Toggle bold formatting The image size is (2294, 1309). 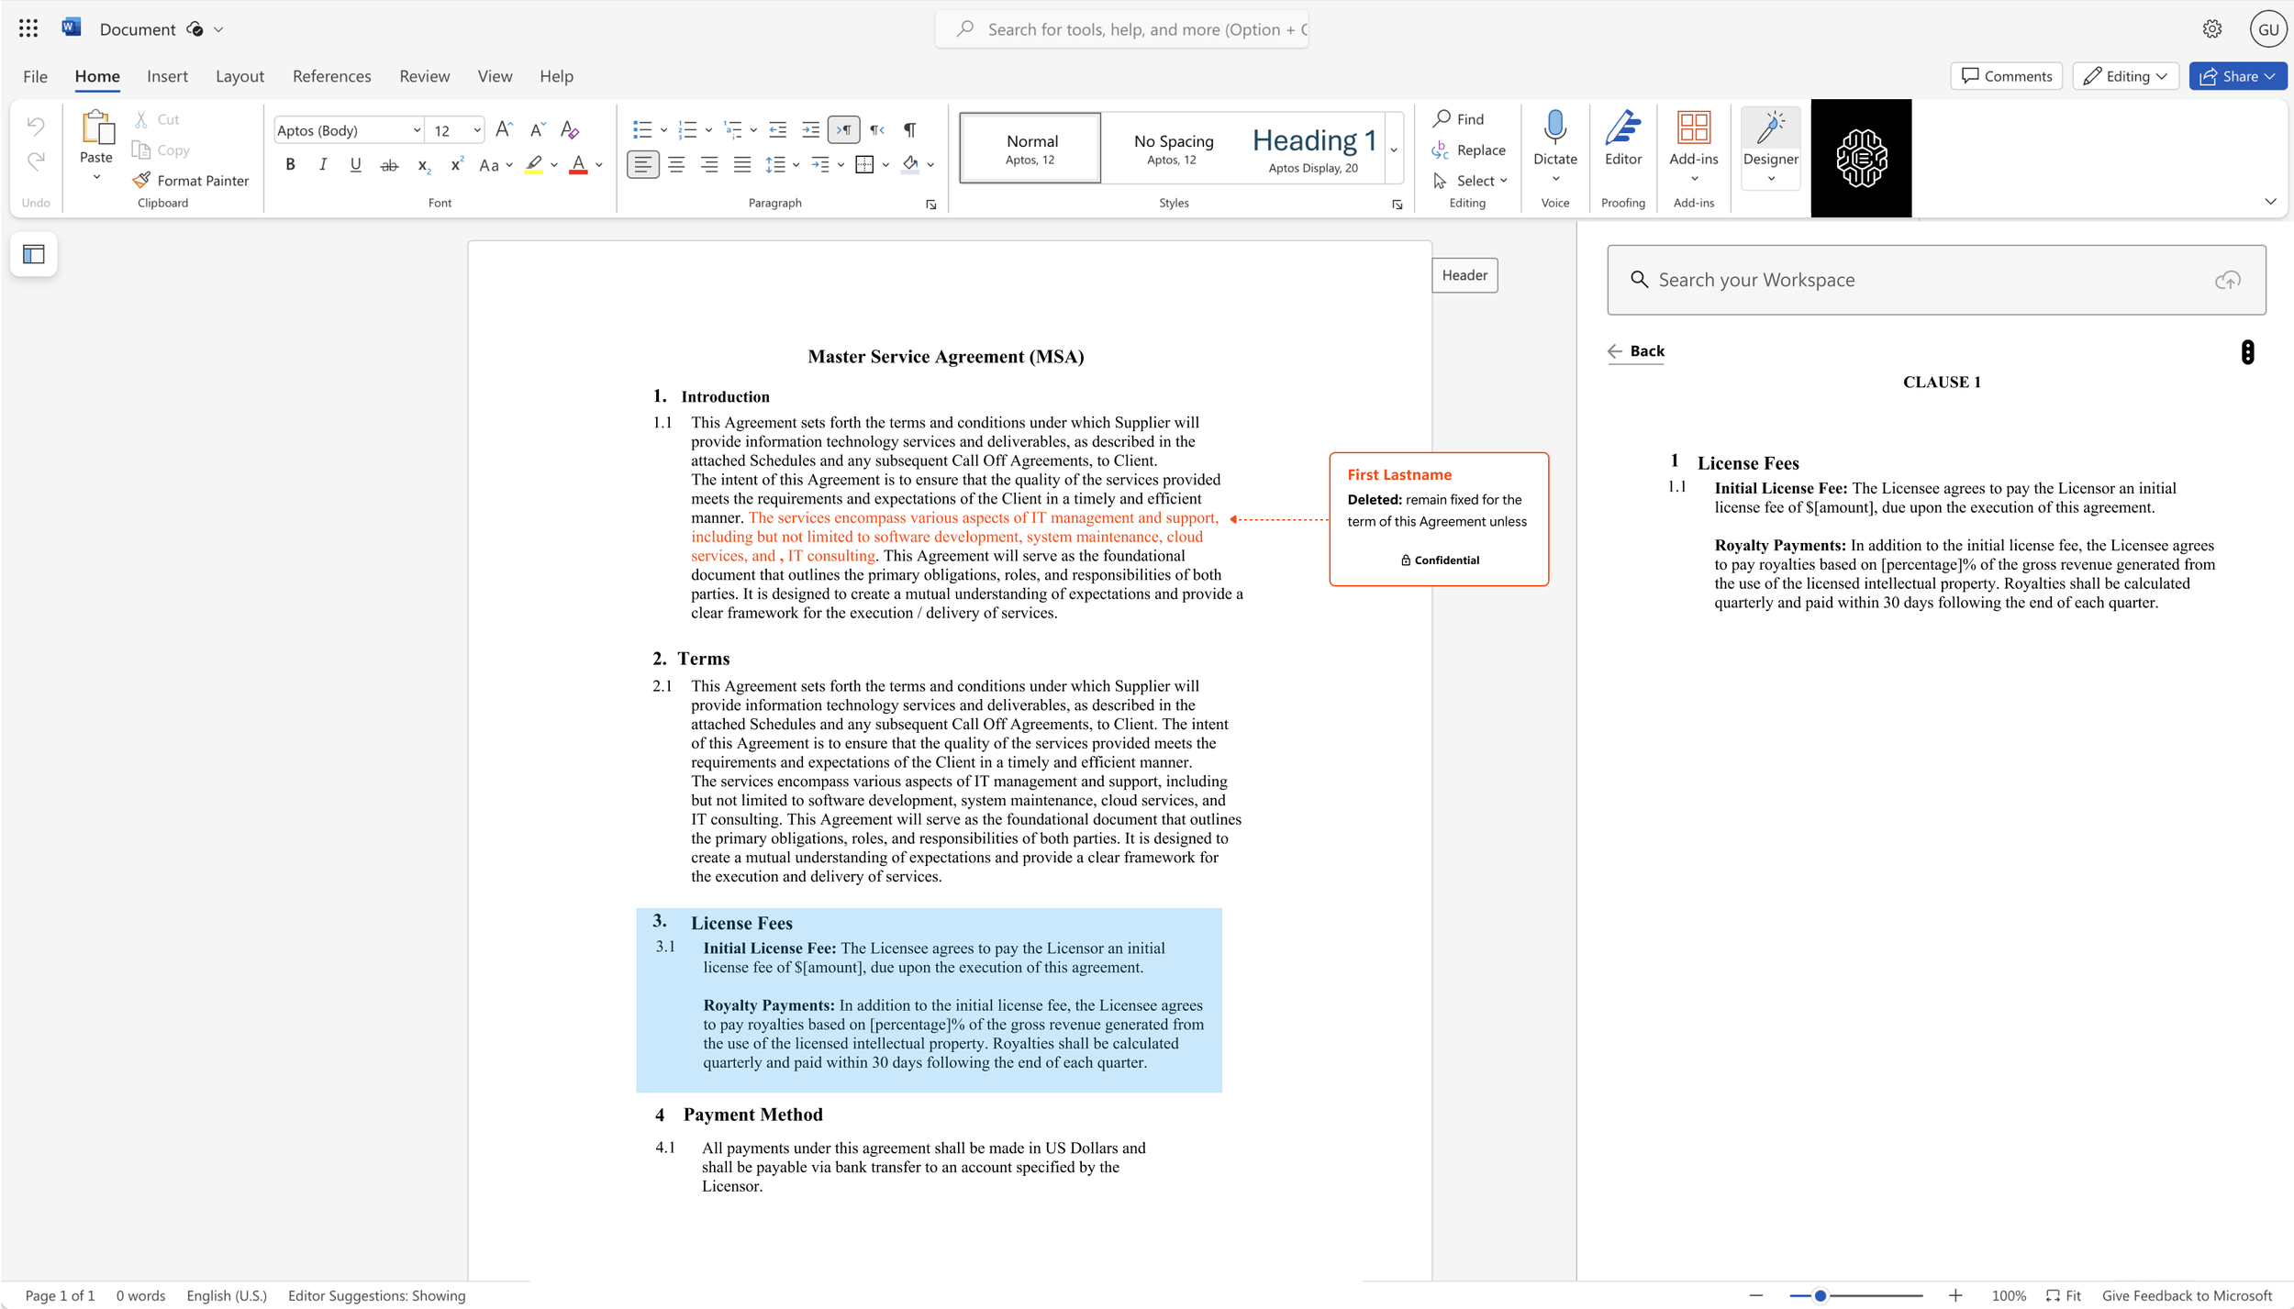tap(290, 165)
